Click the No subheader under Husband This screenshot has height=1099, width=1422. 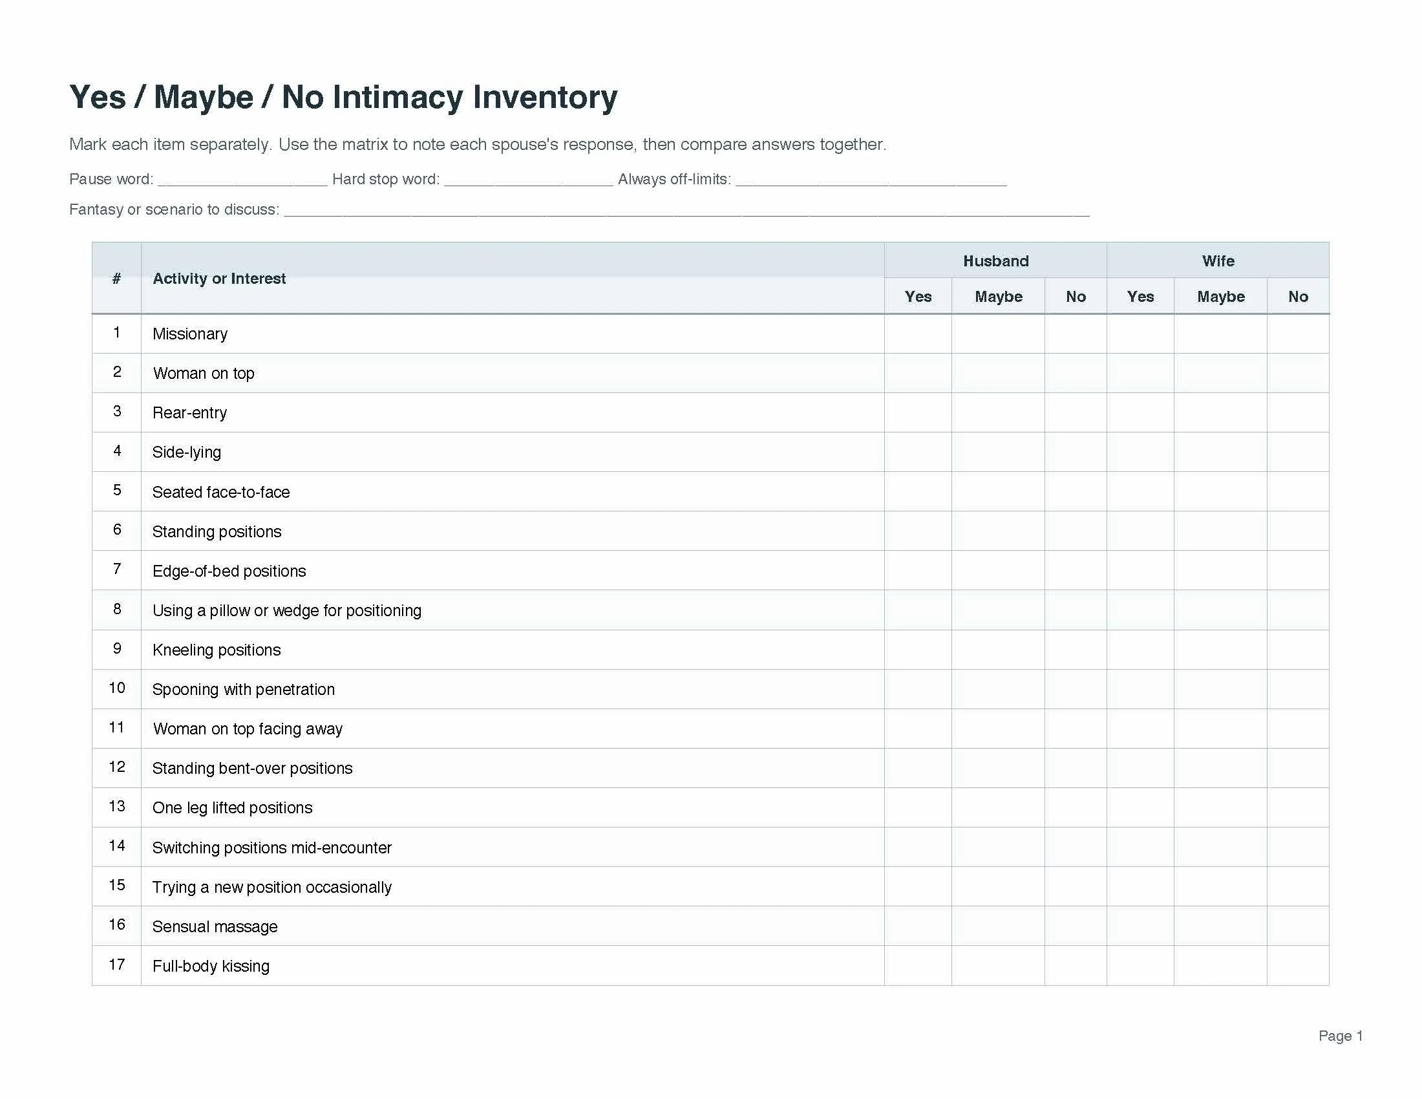click(x=1075, y=297)
